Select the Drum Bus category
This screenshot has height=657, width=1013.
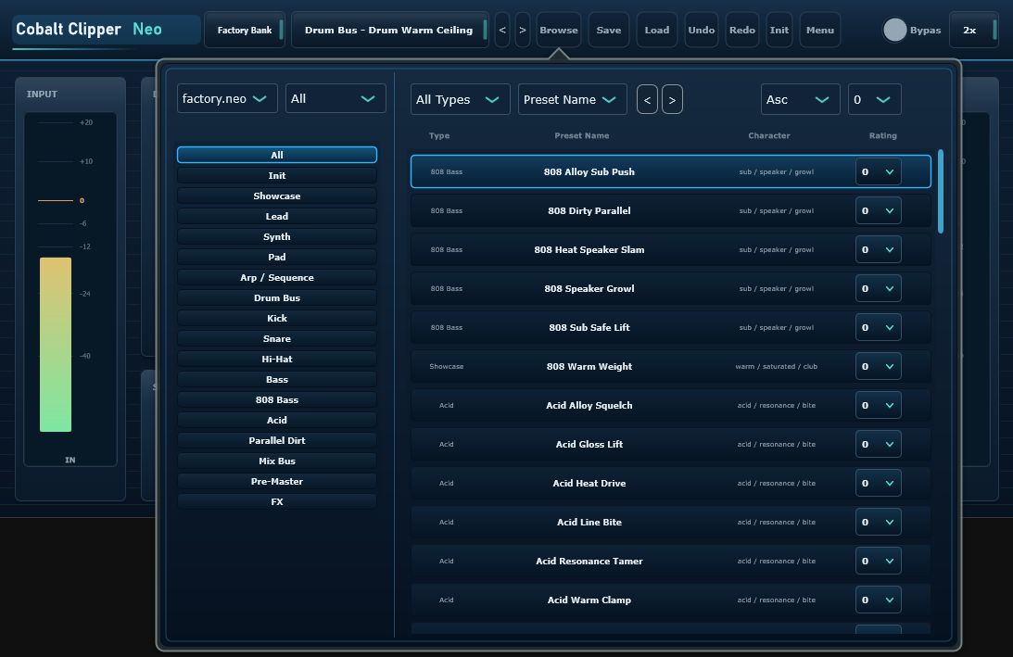click(x=276, y=297)
